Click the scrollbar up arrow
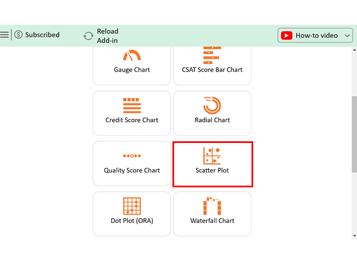 tap(354, 50)
